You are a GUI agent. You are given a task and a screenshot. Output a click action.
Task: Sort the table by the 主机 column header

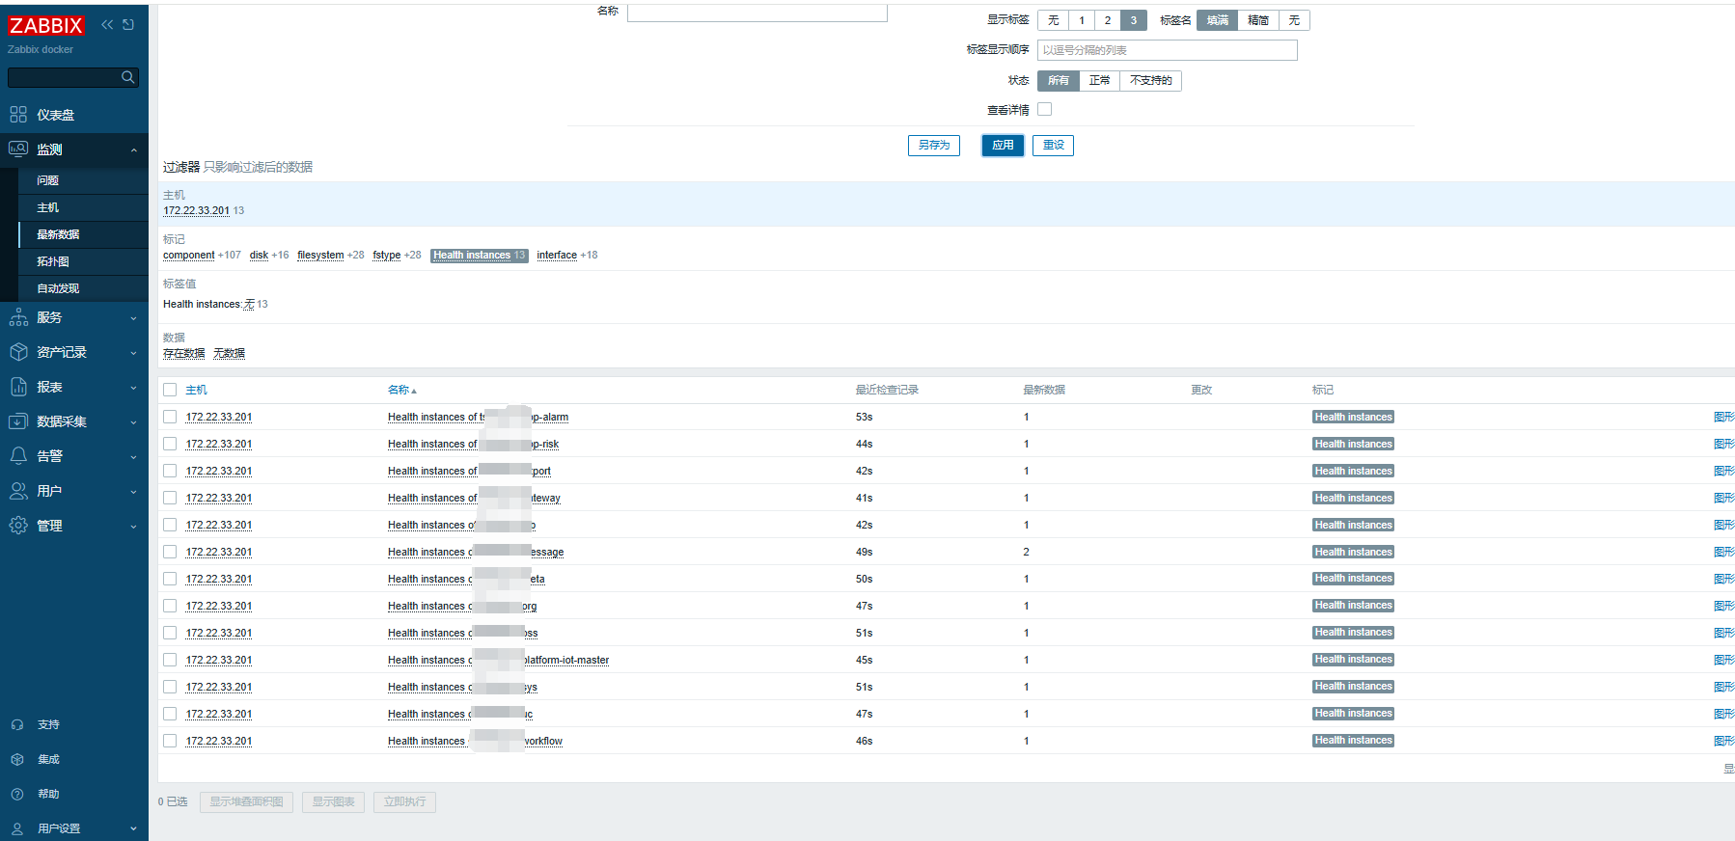tap(197, 390)
